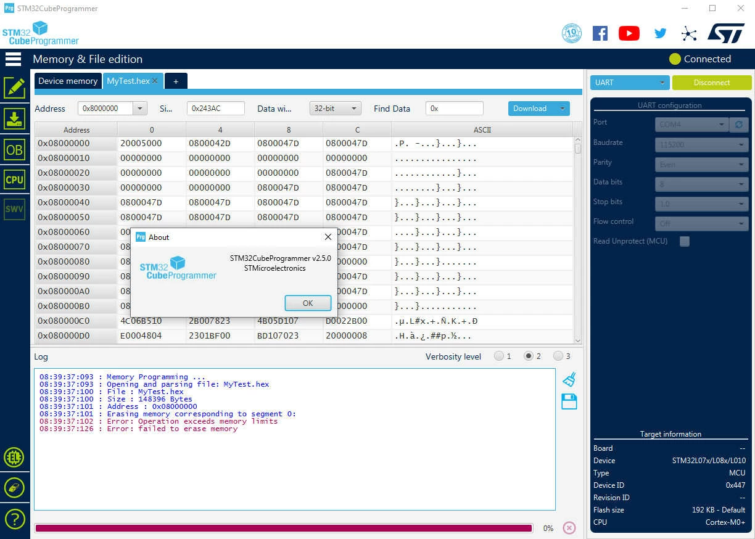Cancel the operation with the X icon

[569, 528]
